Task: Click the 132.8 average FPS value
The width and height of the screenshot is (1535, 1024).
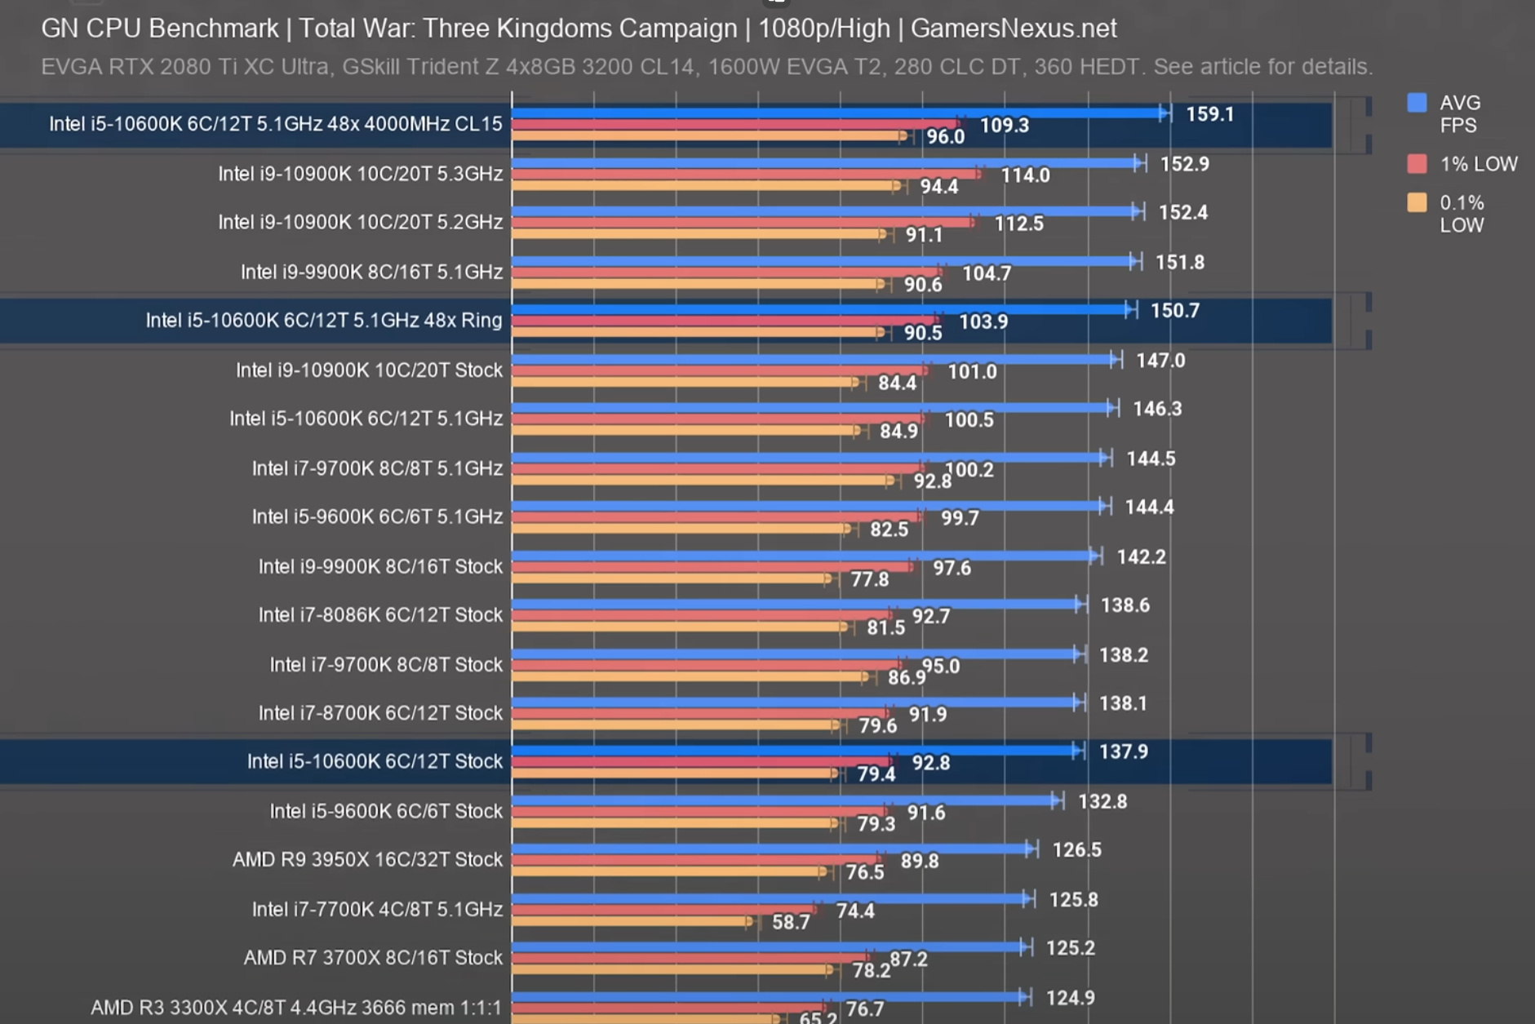Action: tap(1102, 802)
